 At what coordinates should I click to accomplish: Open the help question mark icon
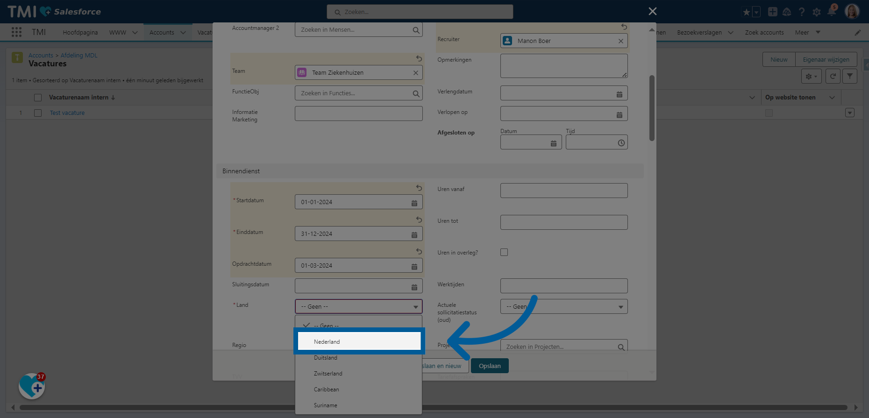[802, 12]
